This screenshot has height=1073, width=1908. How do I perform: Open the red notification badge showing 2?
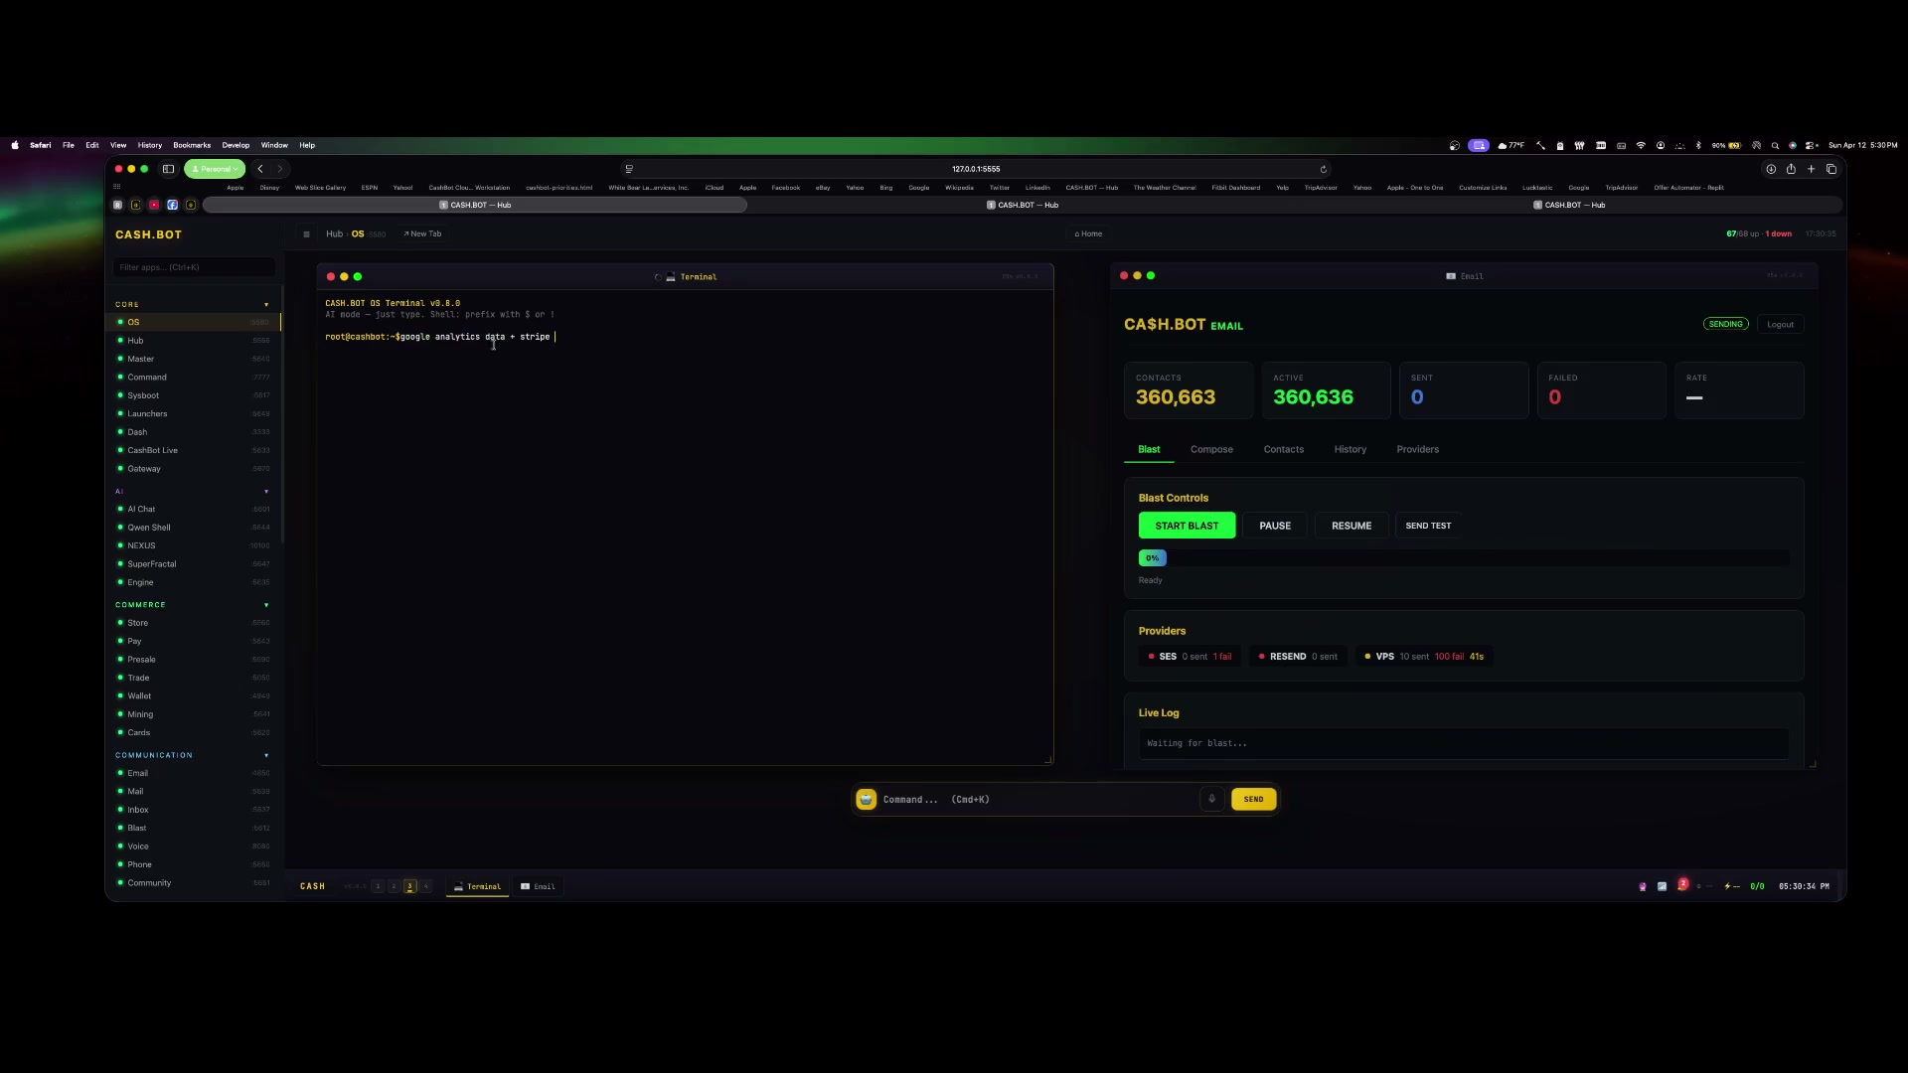tap(1682, 884)
